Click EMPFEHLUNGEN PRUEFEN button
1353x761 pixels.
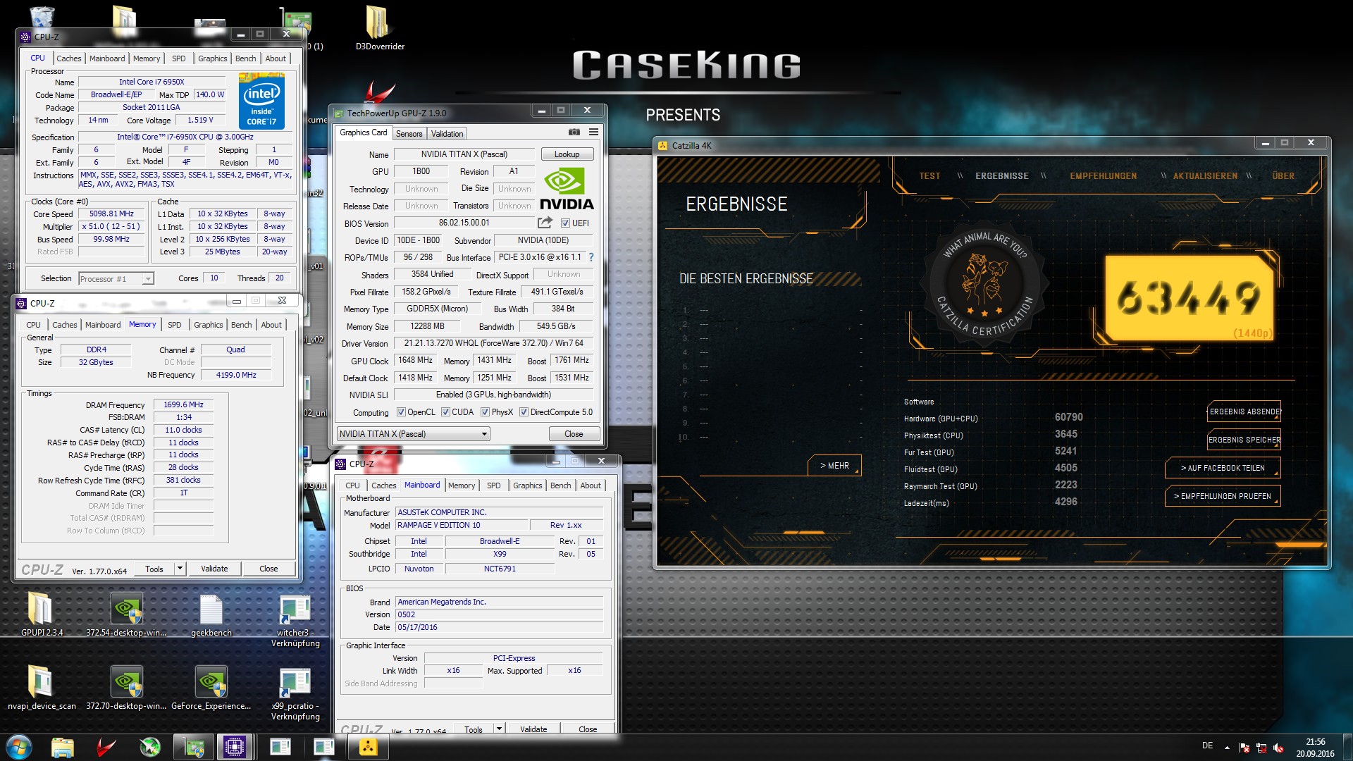[x=1223, y=496]
